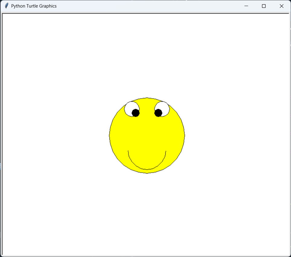Maximize the Python Turtle Graphics window
The image size is (291, 257).
coord(264,6)
